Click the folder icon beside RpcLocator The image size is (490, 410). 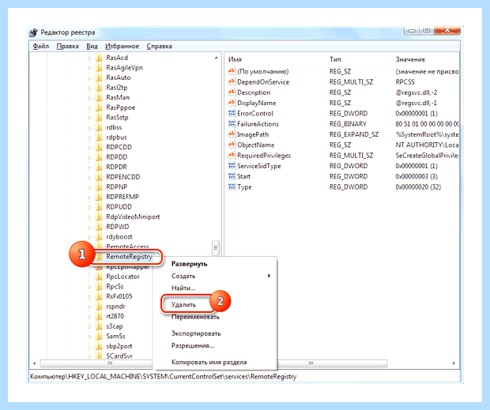click(x=99, y=276)
